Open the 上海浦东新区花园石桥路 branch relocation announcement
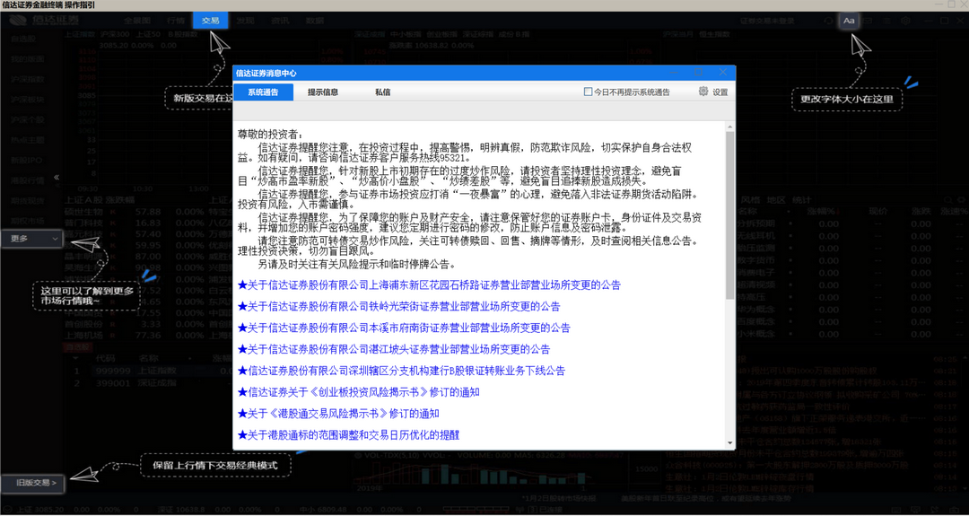The image size is (969, 516). click(430, 284)
